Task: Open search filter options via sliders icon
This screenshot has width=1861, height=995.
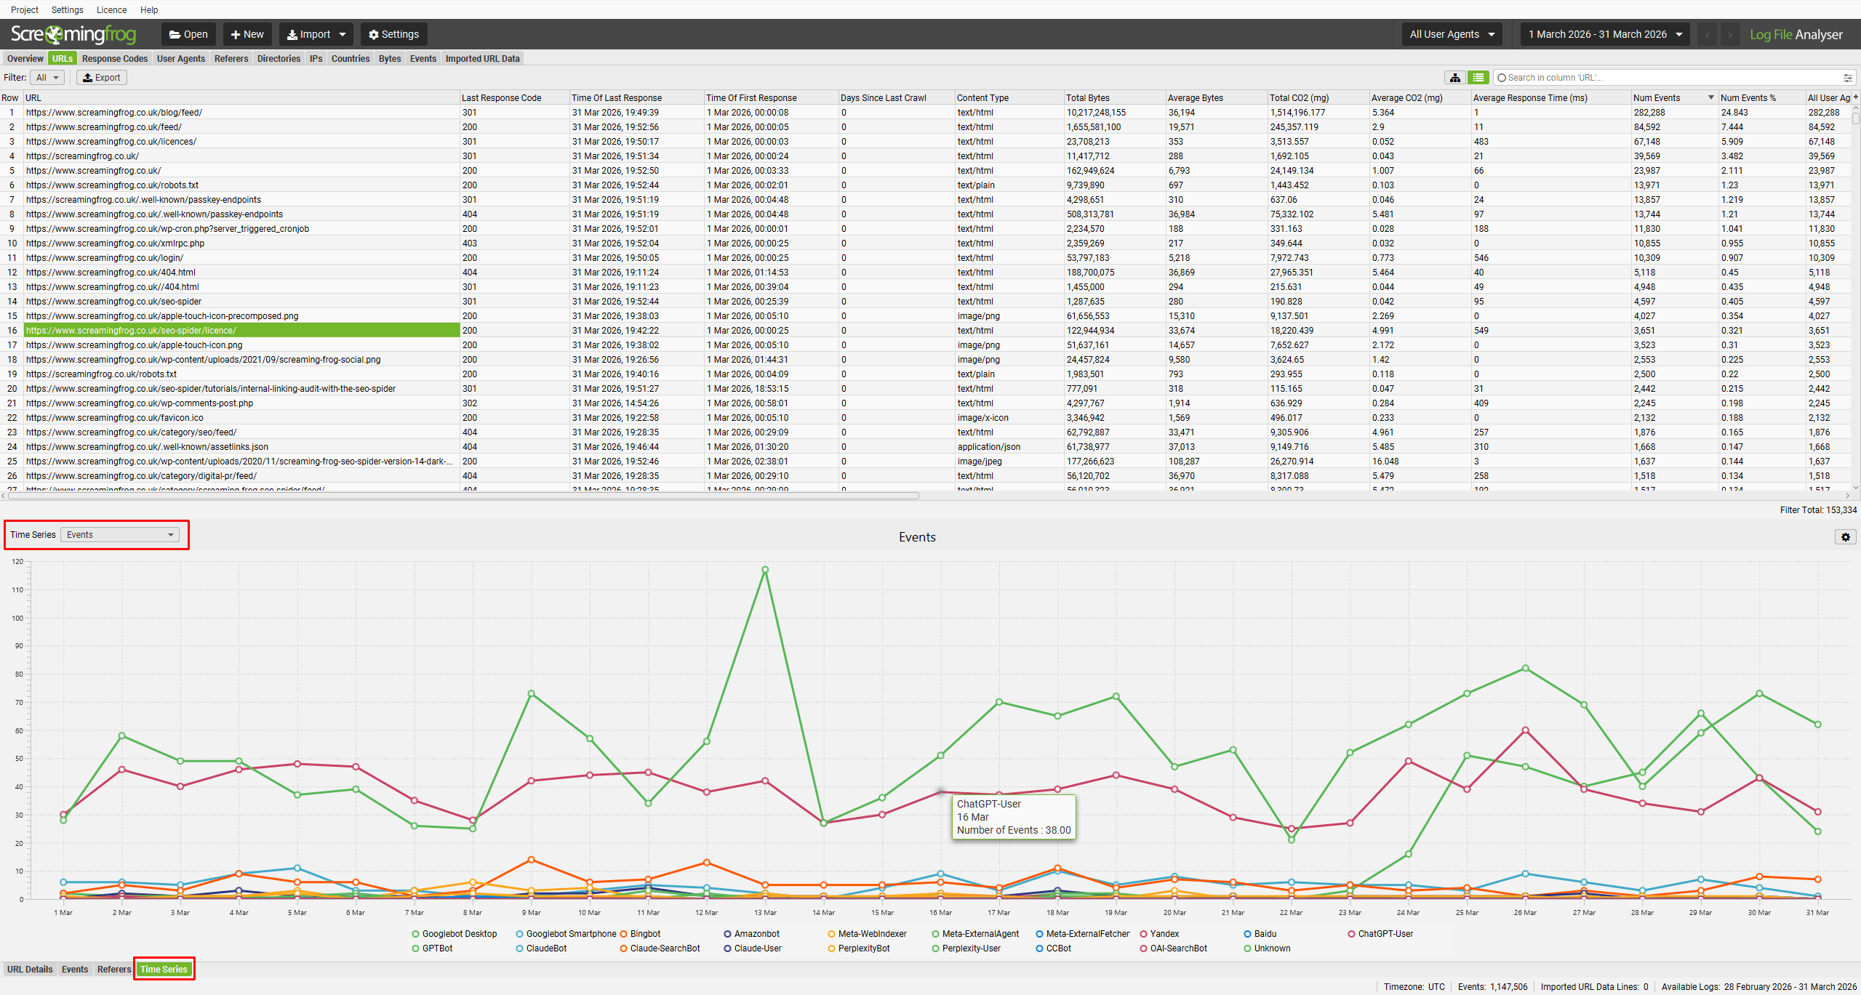Action: pos(1848,77)
